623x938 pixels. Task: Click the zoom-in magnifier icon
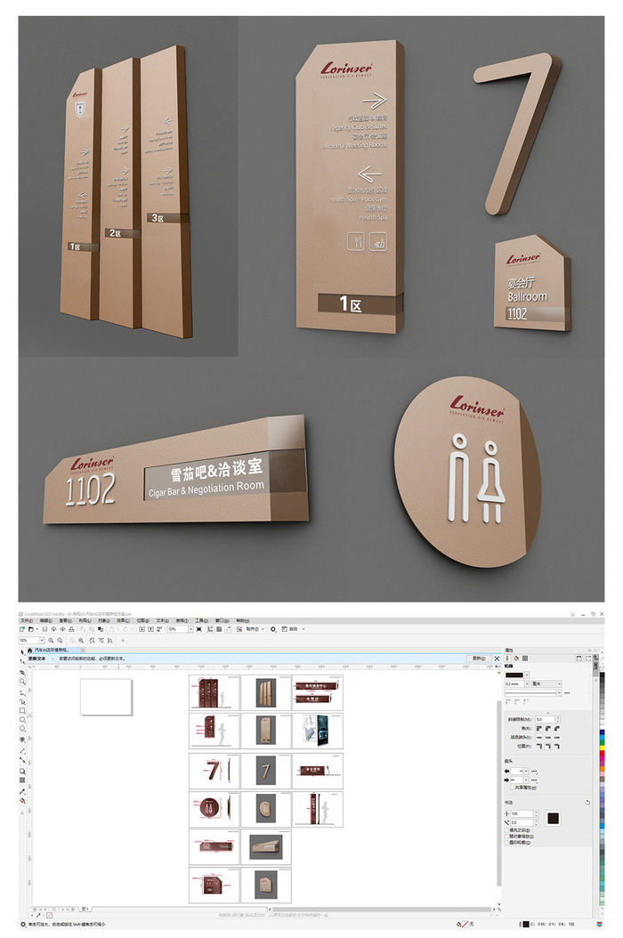point(51,641)
